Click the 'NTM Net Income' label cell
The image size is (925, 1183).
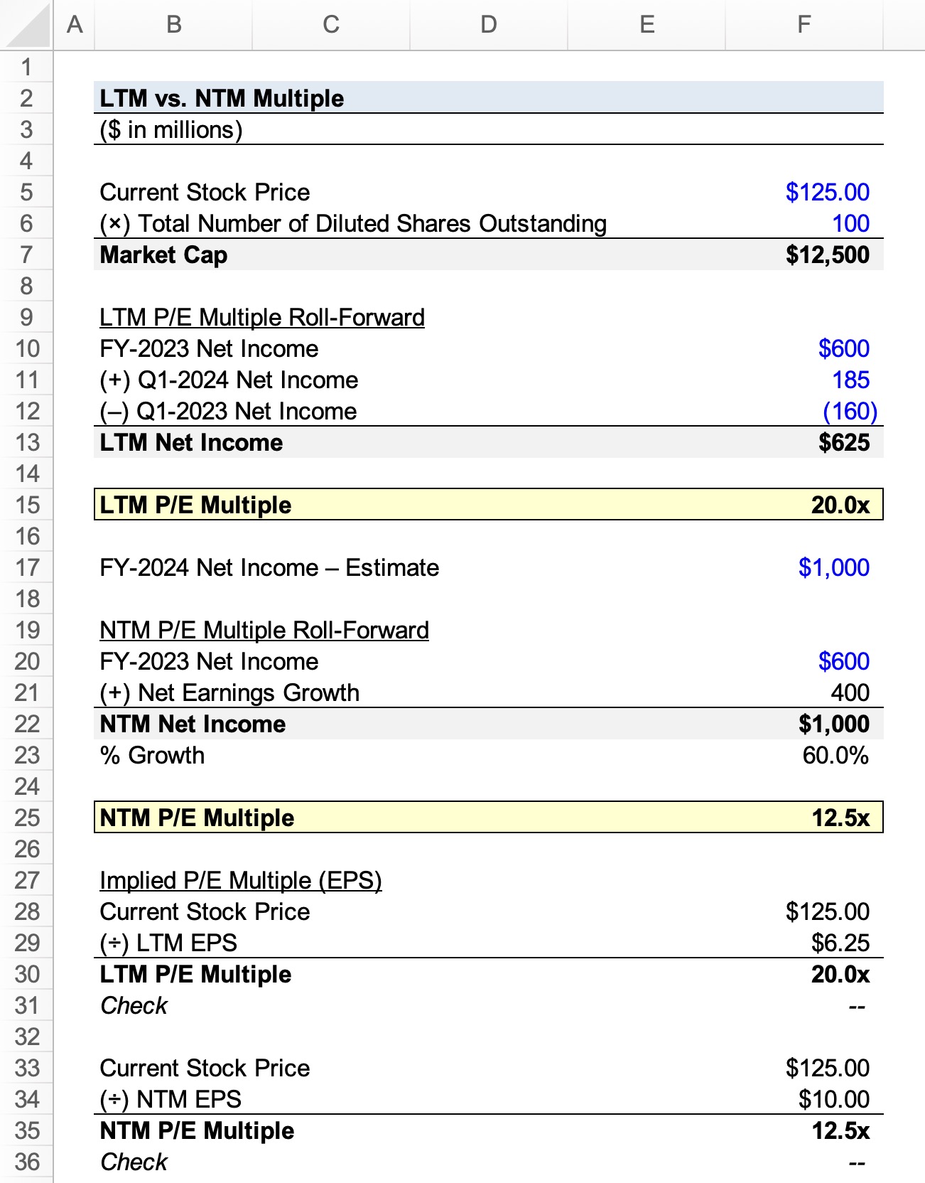pyautogui.click(x=193, y=724)
